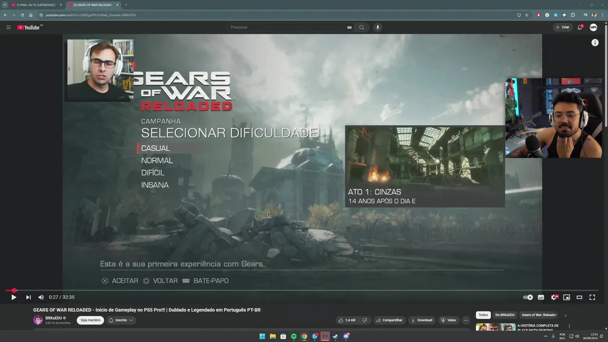The height and width of the screenshot is (342, 608).
Task: Skip to the next video
Action: [28, 297]
